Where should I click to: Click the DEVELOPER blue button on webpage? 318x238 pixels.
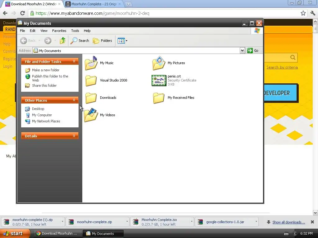(x=281, y=93)
